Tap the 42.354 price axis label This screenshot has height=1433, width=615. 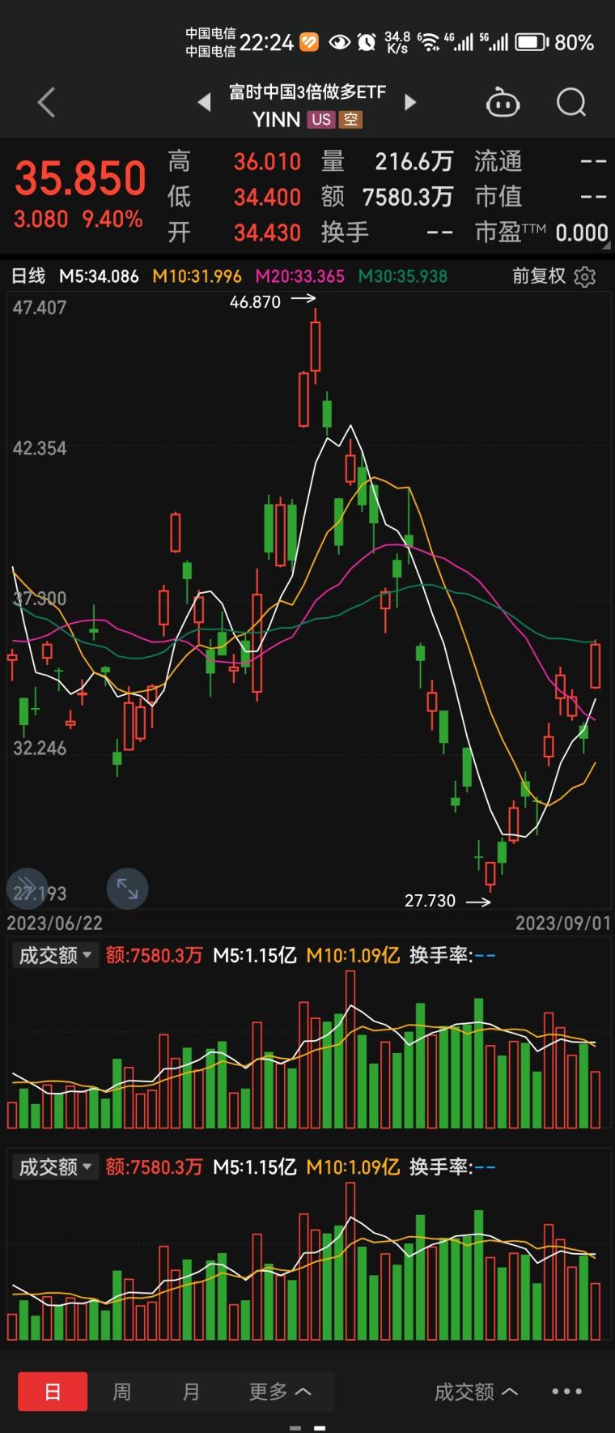tap(40, 448)
